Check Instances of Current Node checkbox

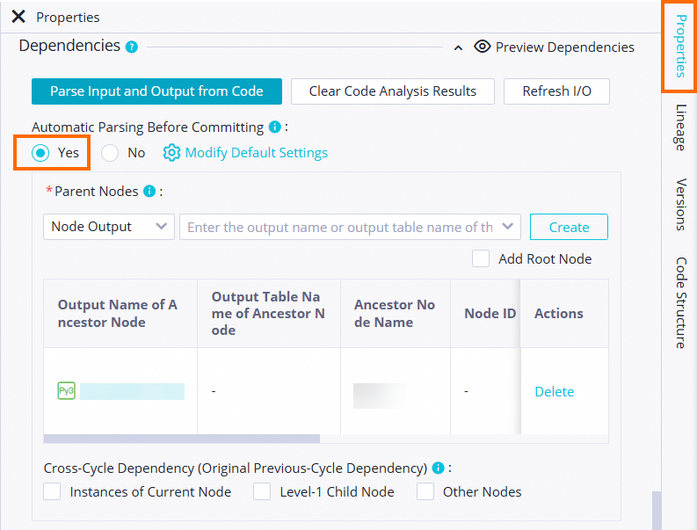(52, 491)
